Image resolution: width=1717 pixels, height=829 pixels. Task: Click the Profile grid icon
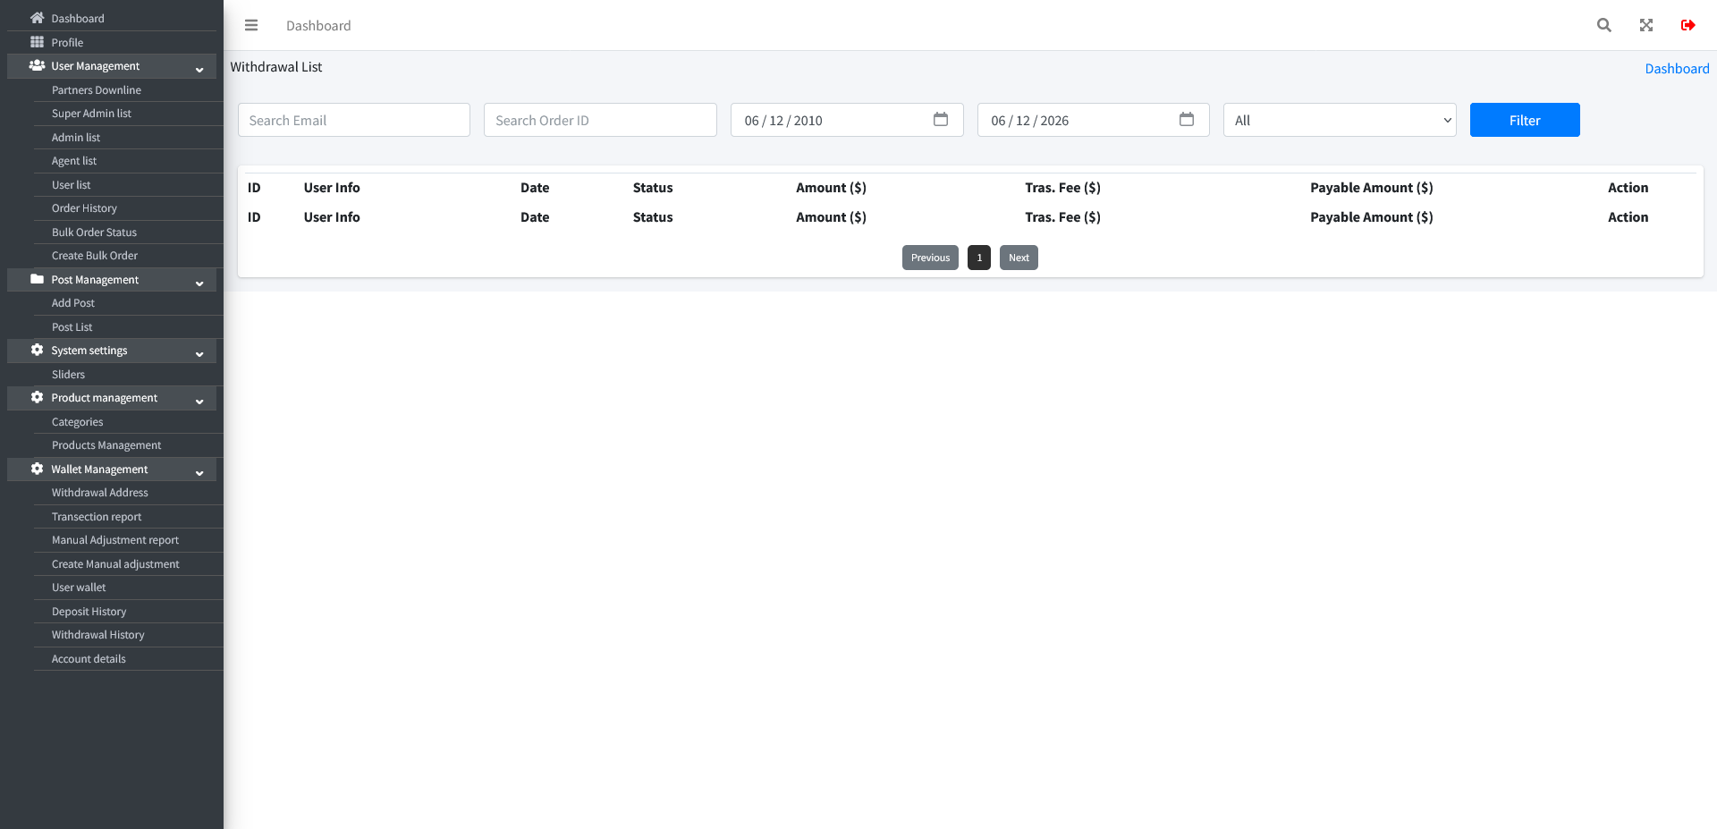37,42
